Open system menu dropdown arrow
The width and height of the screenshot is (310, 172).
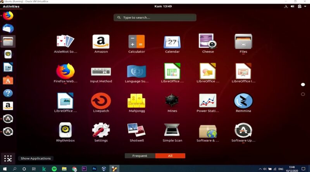(x=305, y=7)
